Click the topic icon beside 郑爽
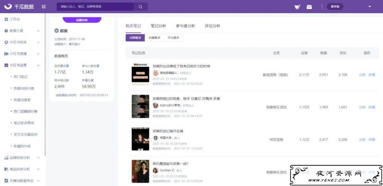 pos(56,31)
